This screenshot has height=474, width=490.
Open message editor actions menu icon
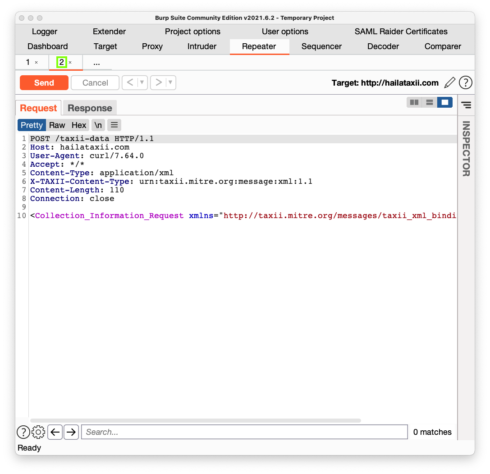114,125
